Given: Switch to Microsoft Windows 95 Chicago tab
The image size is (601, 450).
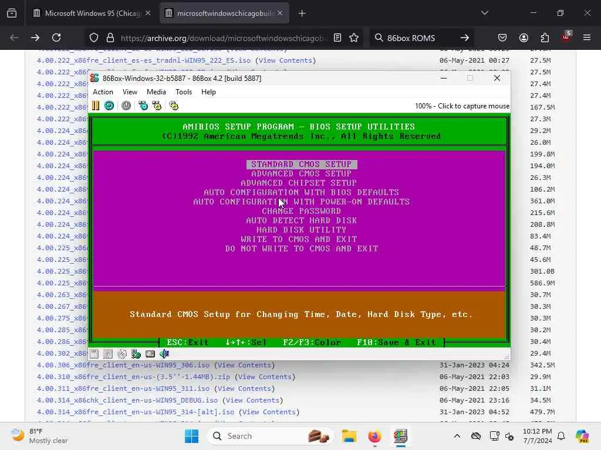Looking at the screenshot, I should click(x=92, y=13).
